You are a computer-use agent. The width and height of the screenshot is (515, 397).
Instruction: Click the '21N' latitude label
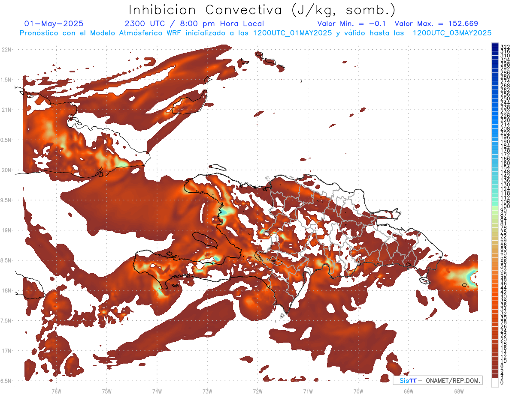pos(6,110)
